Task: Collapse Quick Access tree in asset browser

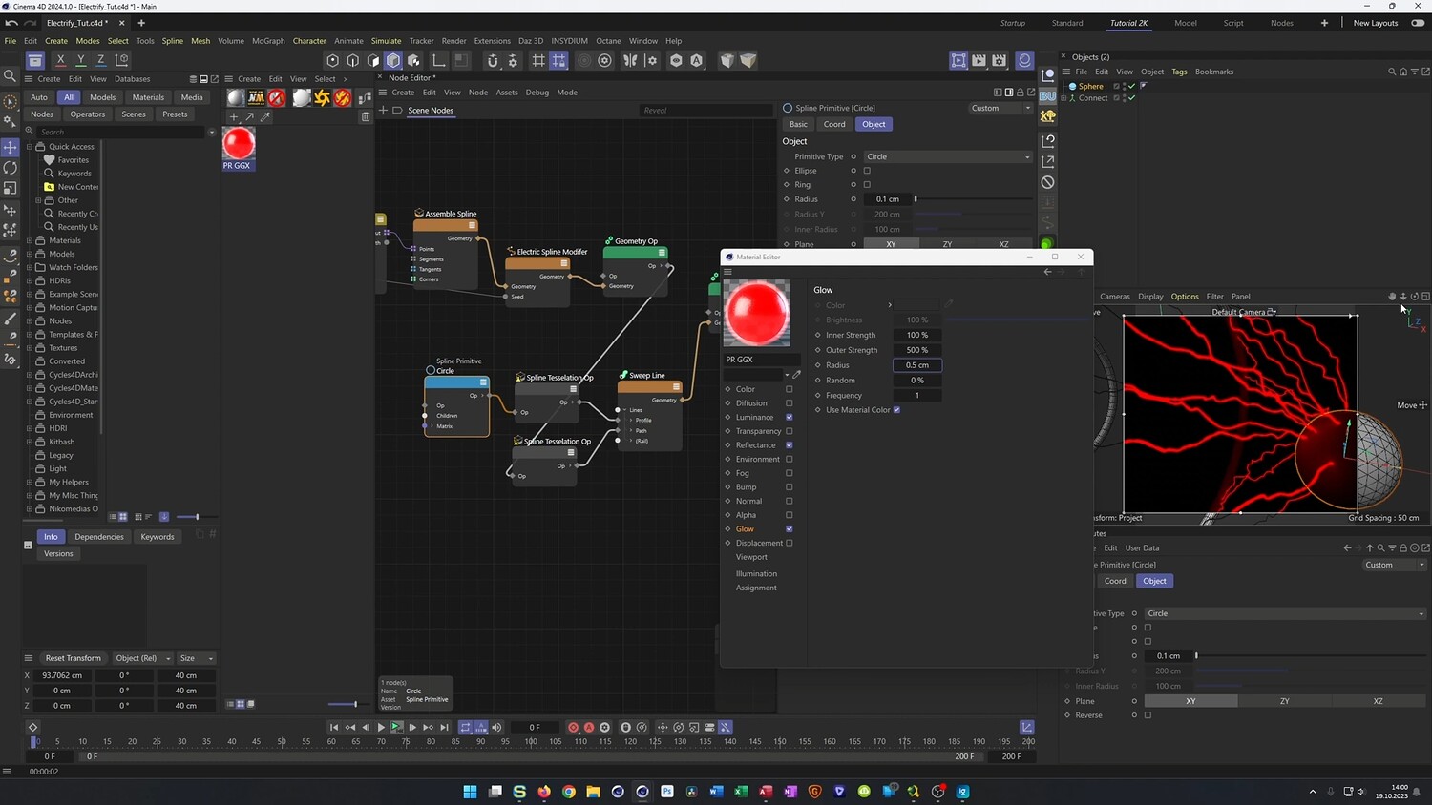Action: click(30, 147)
